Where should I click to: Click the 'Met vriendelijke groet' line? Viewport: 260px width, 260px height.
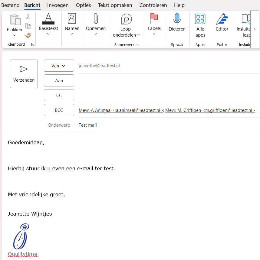(36, 194)
